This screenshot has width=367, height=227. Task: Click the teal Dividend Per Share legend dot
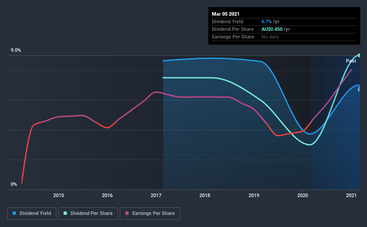point(65,213)
